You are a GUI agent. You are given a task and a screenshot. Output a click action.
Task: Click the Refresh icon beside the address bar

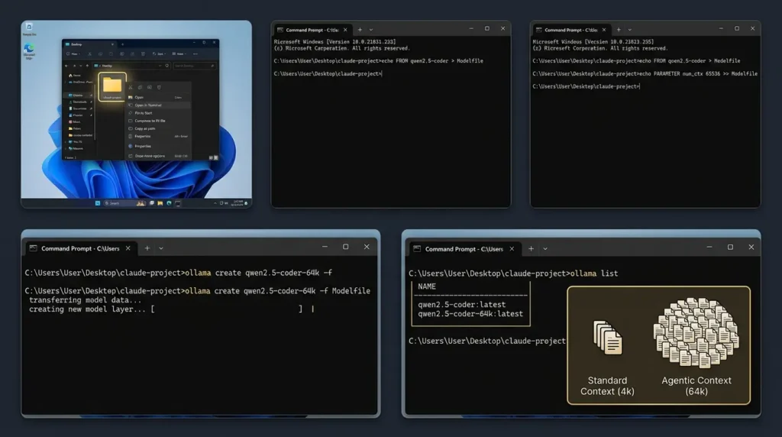click(x=167, y=66)
